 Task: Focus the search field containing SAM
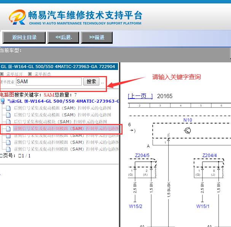pyautogui.click(x=49, y=81)
